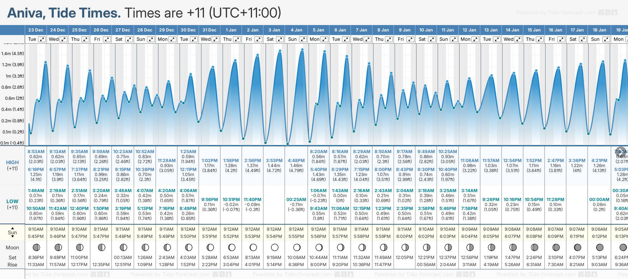Expand the Sat 17 Jan column
The image size is (628, 279).
click(583, 39)
